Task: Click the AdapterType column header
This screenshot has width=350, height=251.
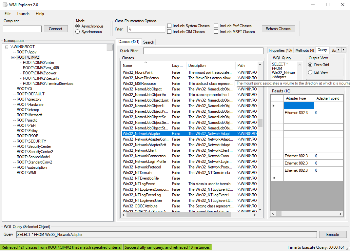Action: tap(299, 98)
